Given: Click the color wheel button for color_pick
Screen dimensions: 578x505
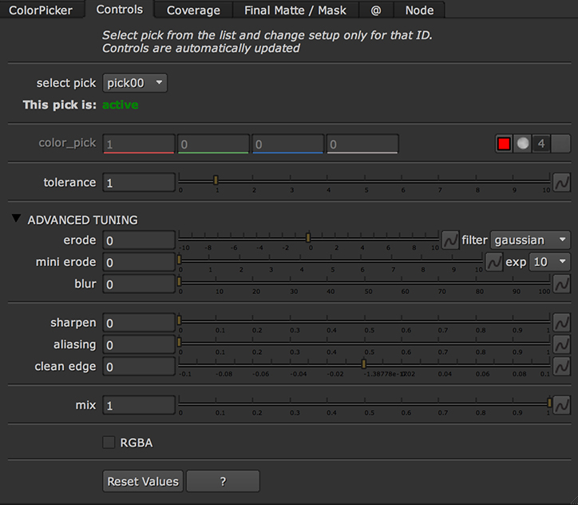Looking at the screenshot, I should pyautogui.click(x=522, y=144).
